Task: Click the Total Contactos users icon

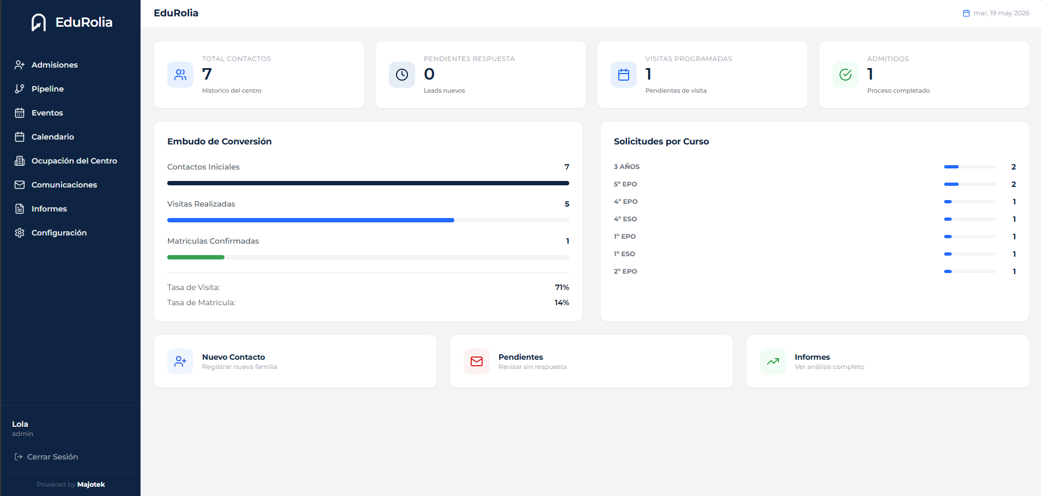Action: pyautogui.click(x=180, y=75)
